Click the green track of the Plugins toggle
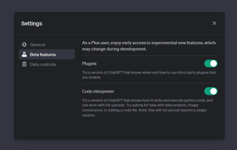This screenshot has height=150, width=237. click(207, 63)
